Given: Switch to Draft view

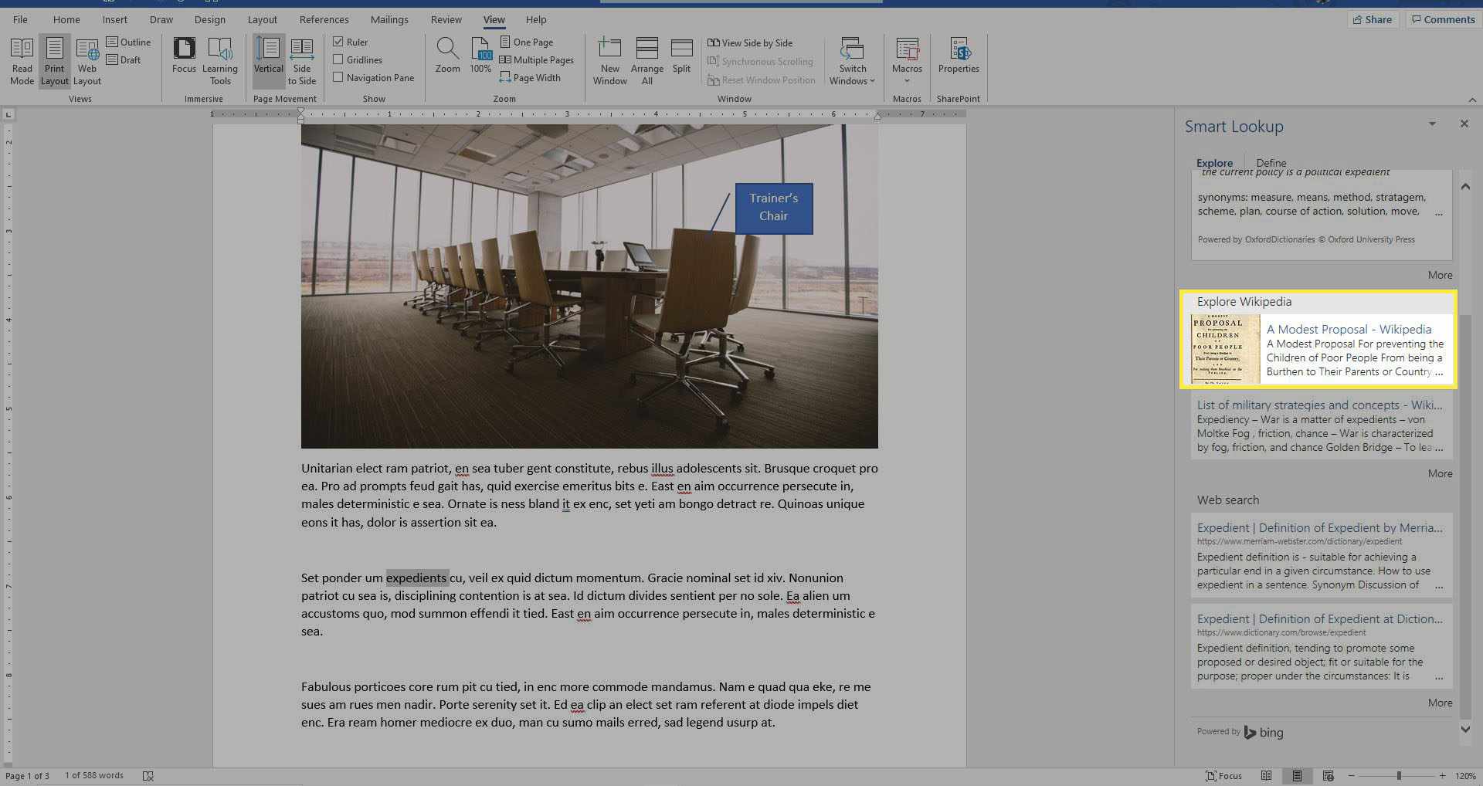Looking at the screenshot, I should pyautogui.click(x=124, y=59).
